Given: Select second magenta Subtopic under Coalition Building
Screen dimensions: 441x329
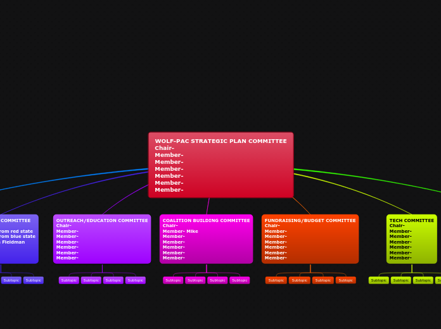Looking at the screenshot, I should (x=195, y=280).
